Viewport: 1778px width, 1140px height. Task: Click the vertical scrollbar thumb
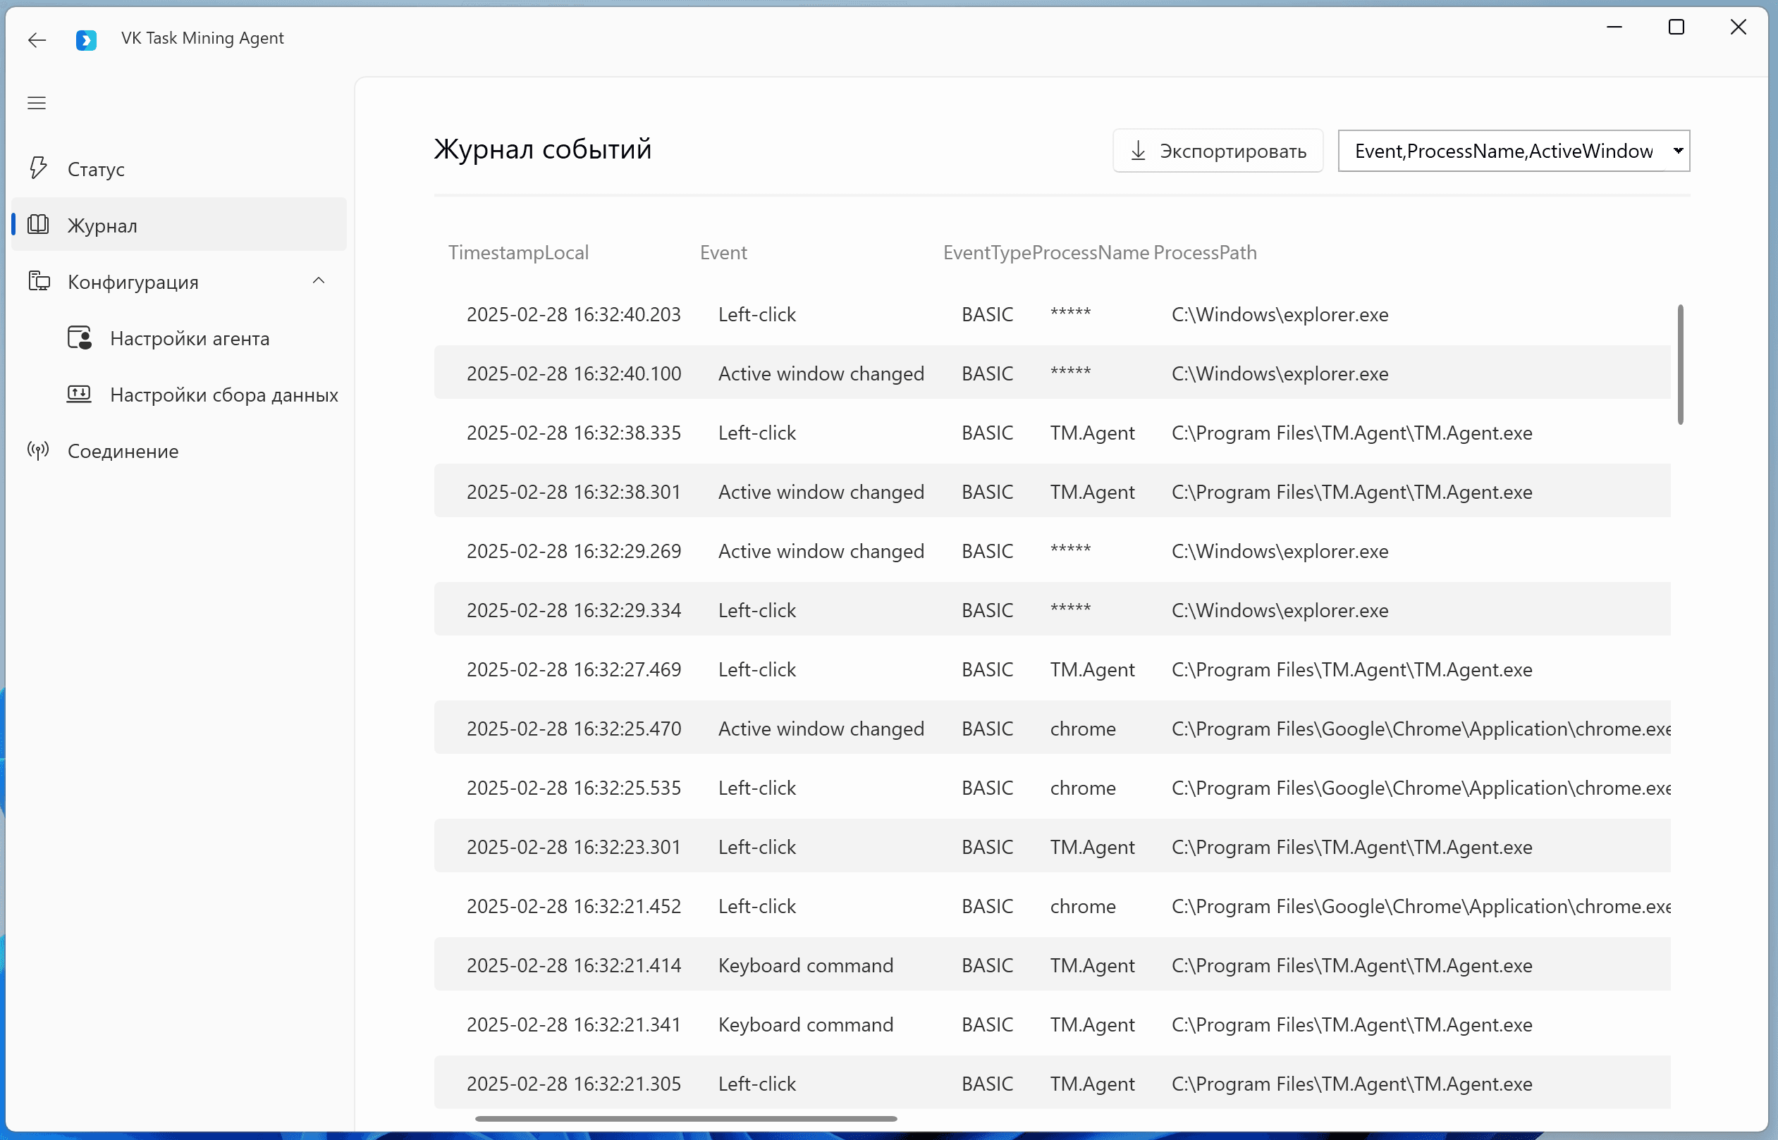[1680, 364]
